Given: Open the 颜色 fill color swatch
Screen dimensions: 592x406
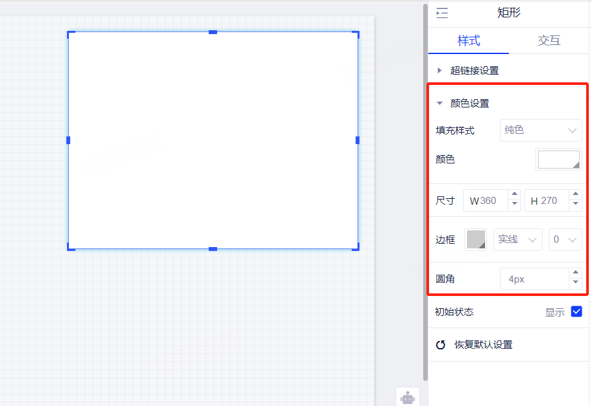Looking at the screenshot, I should pyautogui.click(x=558, y=160).
